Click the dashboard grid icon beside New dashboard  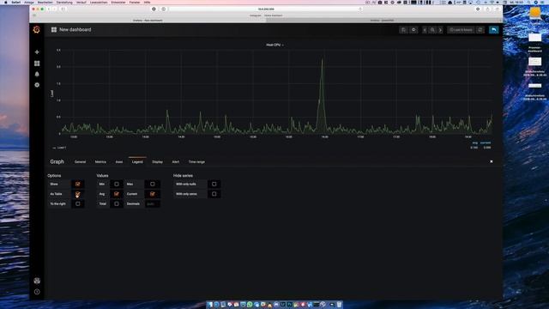pyautogui.click(x=53, y=30)
